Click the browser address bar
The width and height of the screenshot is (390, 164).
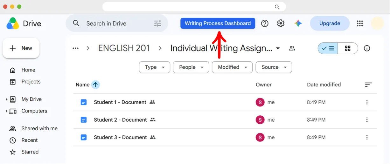194,7
